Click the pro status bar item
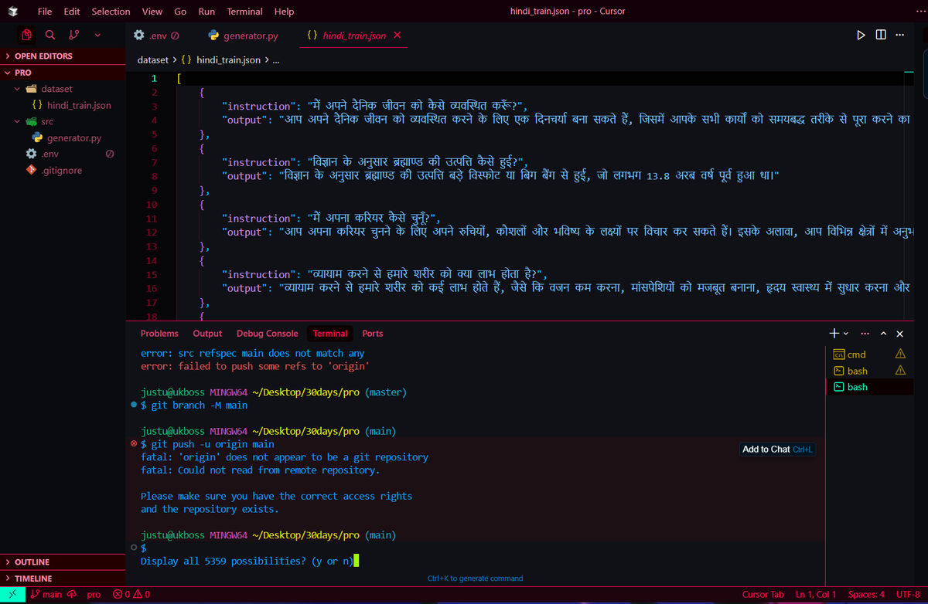 (94, 595)
